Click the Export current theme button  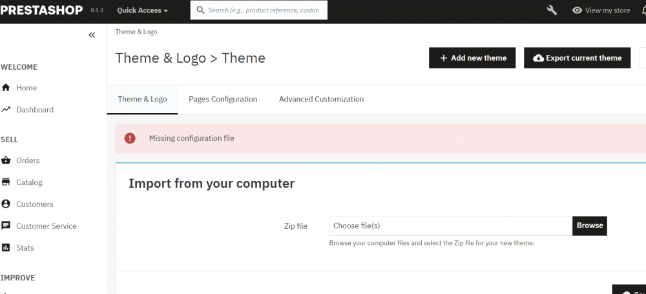point(577,58)
